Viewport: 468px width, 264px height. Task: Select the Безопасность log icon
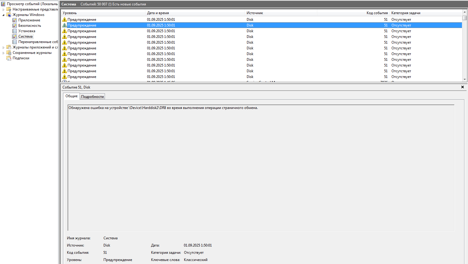click(14, 26)
